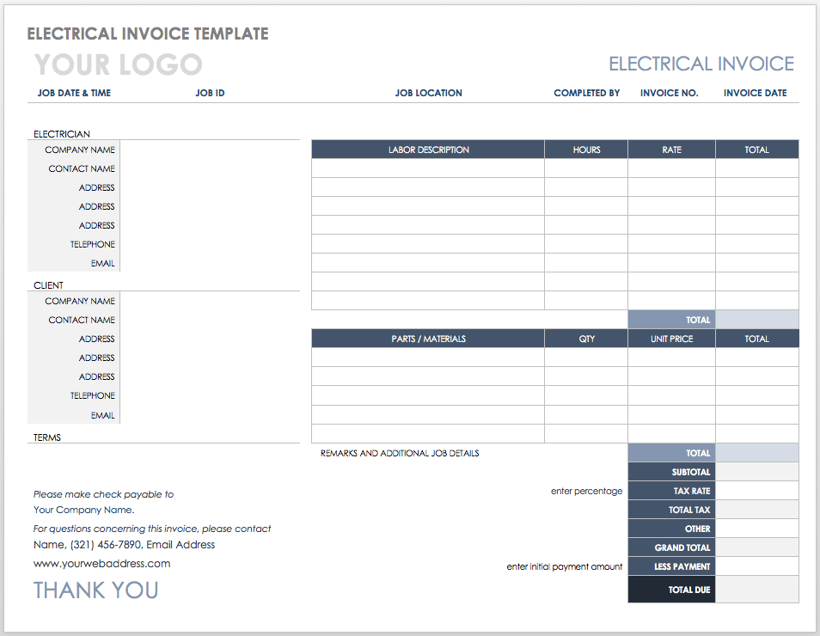Click the Hours column header
820x636 pixels.
pyautogui.click(x=586, y=150)
